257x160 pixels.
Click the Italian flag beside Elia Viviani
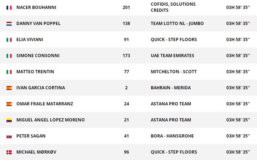[x=9, y=40]
